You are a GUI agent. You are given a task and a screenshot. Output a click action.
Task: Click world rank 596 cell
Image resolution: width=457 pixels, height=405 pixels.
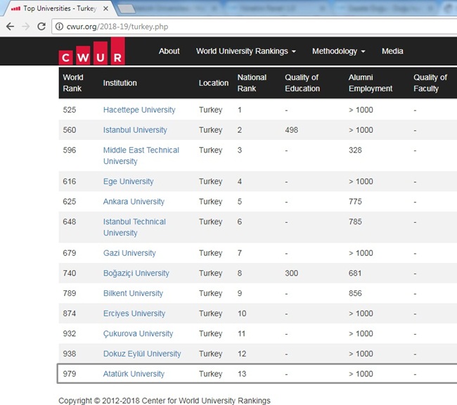pyautogui.click(x=70, y=150)
